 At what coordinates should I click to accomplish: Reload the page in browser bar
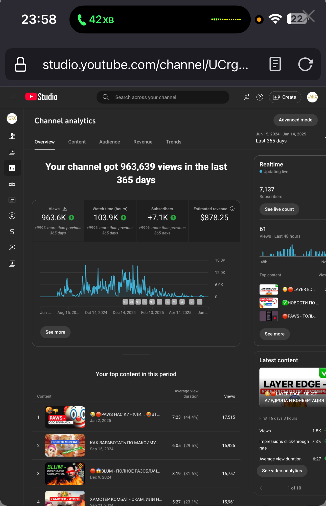point(305,64)
